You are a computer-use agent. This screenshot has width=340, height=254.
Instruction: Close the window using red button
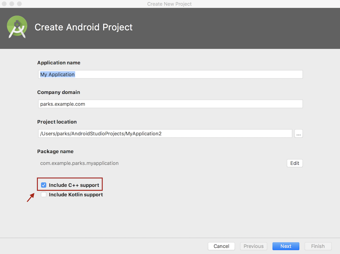click(4, 4)
